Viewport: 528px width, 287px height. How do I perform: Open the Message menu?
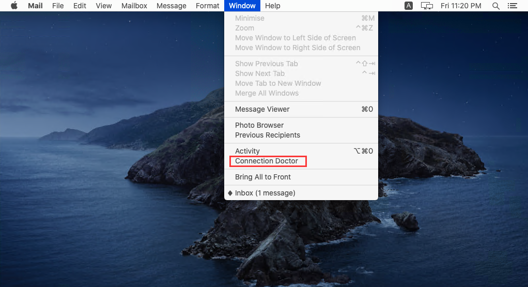point(172,6)
